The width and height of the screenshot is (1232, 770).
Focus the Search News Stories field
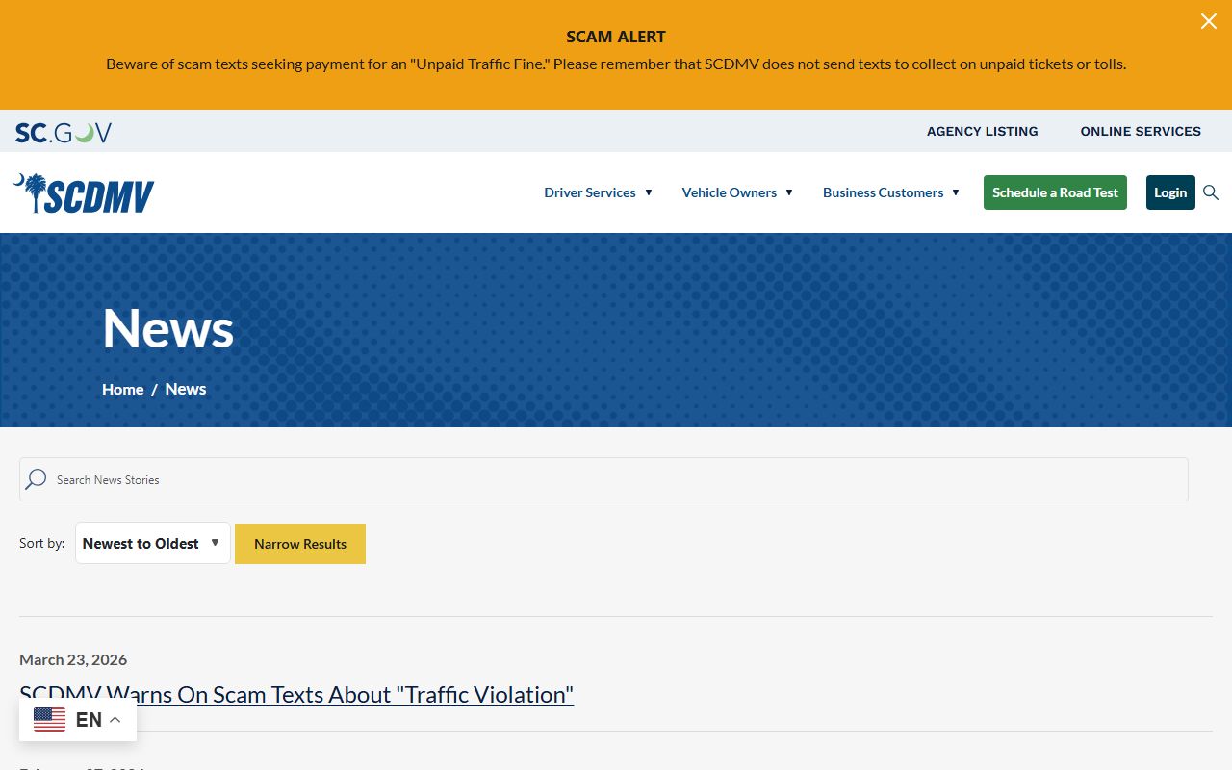click(x=603, y=479)
